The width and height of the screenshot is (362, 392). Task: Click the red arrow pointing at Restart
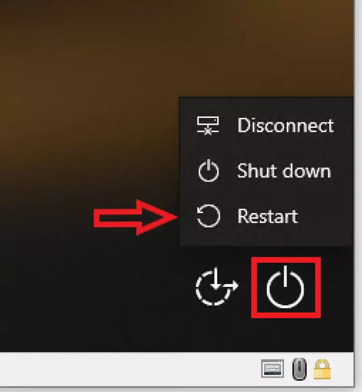click(135, 217)
